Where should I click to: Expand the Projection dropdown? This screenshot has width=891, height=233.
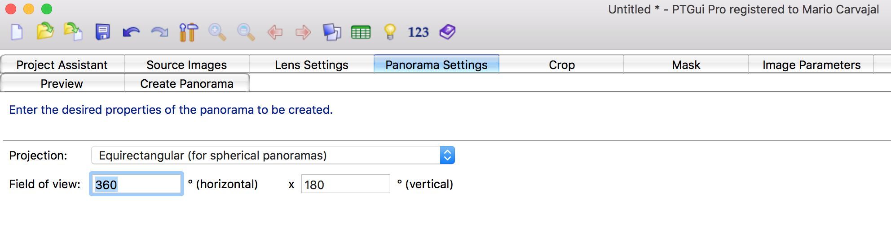[x=273, y=155]
